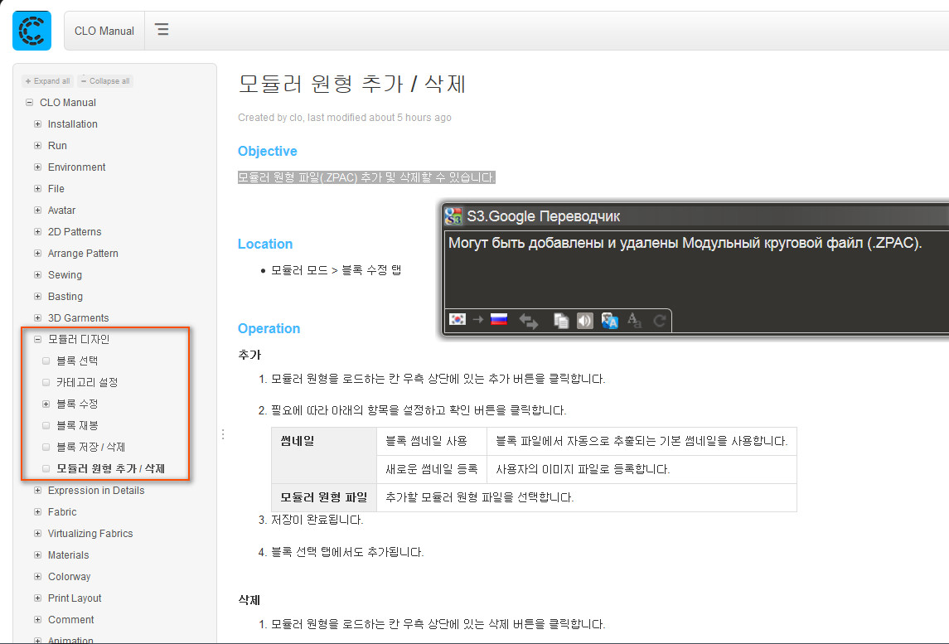
Task: Expand the Installation tree node
Action: pyautogui.click(x=37, y=124)
